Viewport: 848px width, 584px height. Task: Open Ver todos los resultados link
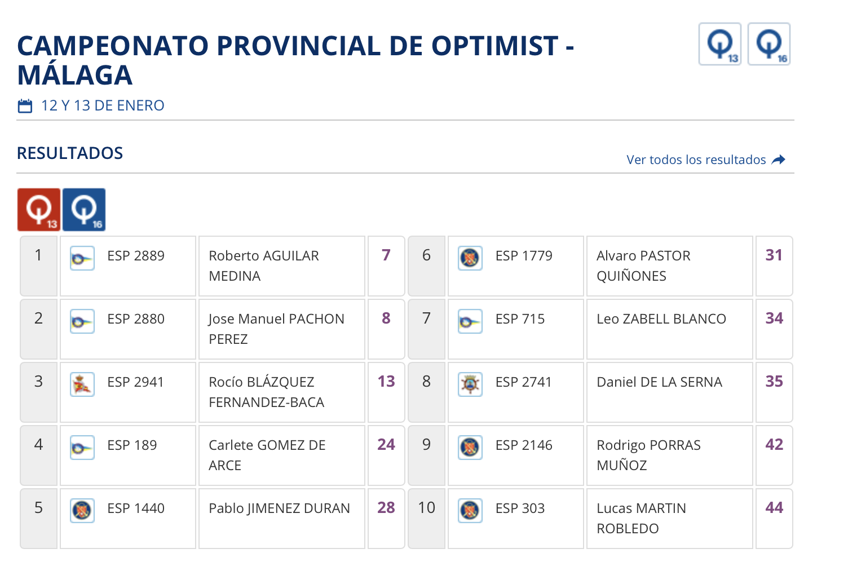pos(696,160)
